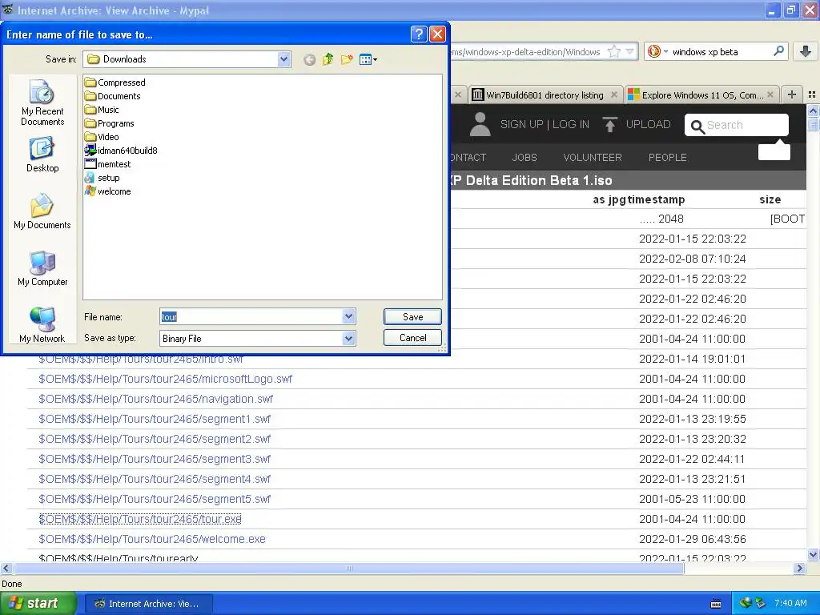Click the Windows Start button
Image resolution: width=820 pixels, height=615 pixels.
[x=38, y=603]
